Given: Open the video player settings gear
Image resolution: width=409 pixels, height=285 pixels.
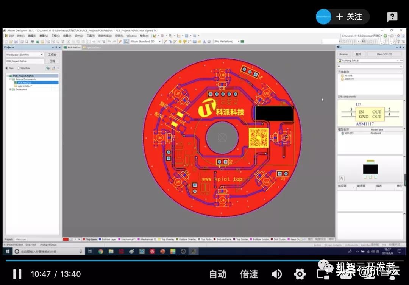Looking at the screenshot, I should tap(300, 274).
